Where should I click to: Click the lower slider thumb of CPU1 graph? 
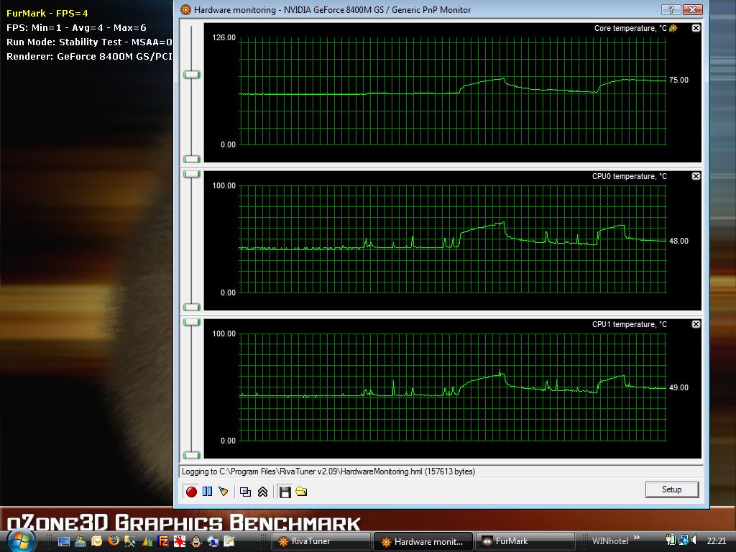click(x=191, y=455)
